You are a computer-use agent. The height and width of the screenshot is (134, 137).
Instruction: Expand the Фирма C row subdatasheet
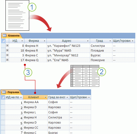7,55
